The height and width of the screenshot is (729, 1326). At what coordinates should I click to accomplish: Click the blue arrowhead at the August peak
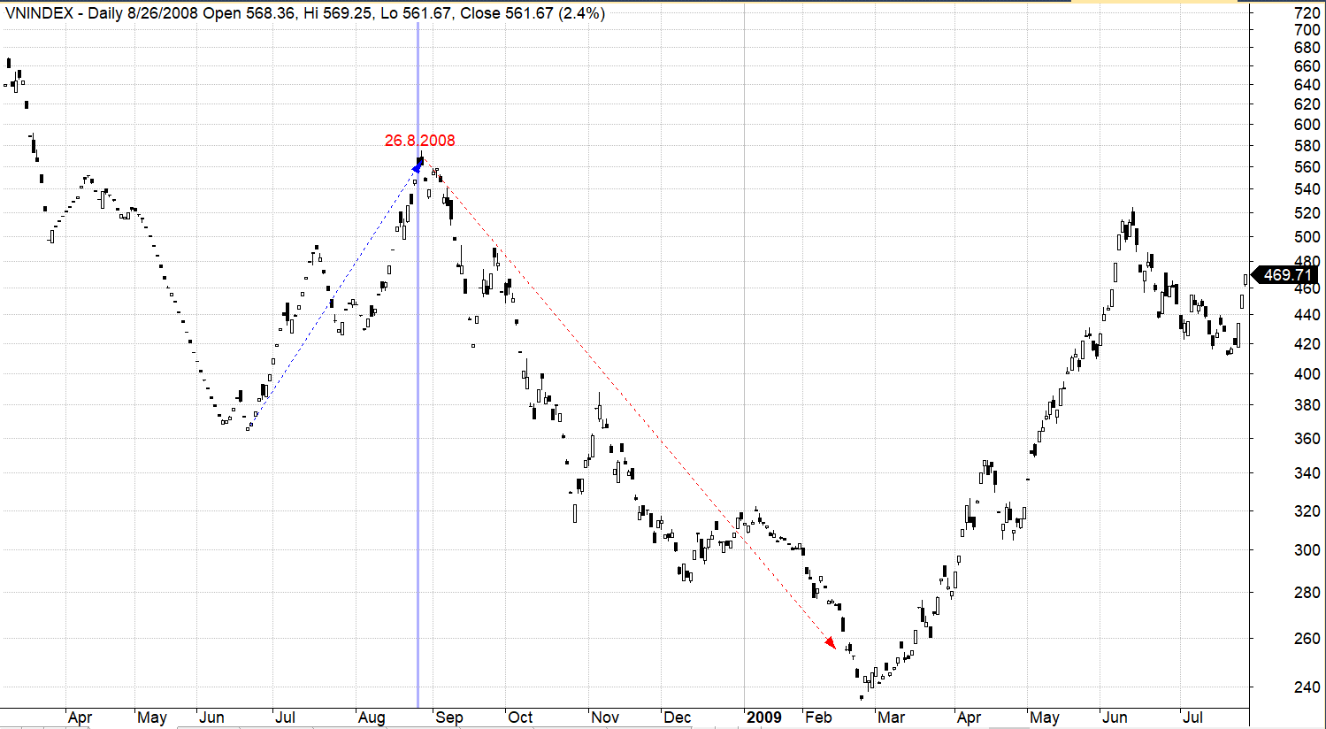coord(418,165)
